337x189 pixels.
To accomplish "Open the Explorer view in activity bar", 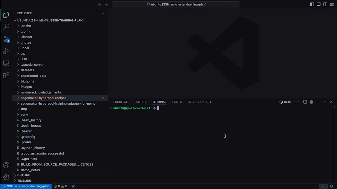I will (6, 15).
